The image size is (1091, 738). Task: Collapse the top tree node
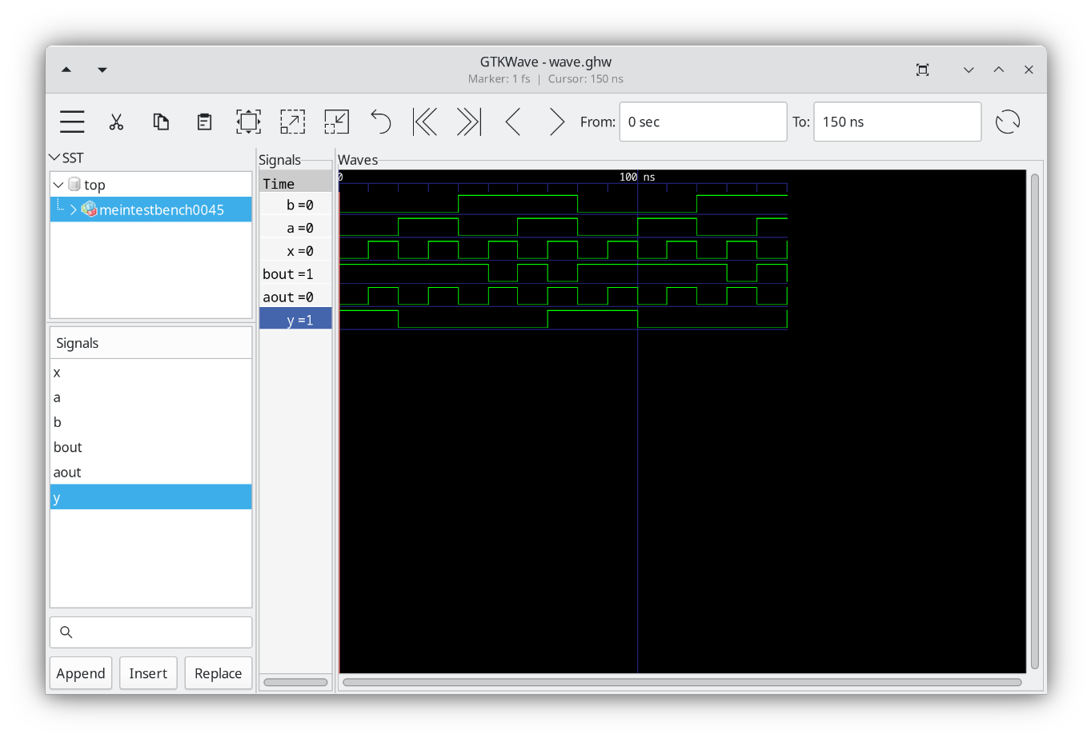coord(58,184)
